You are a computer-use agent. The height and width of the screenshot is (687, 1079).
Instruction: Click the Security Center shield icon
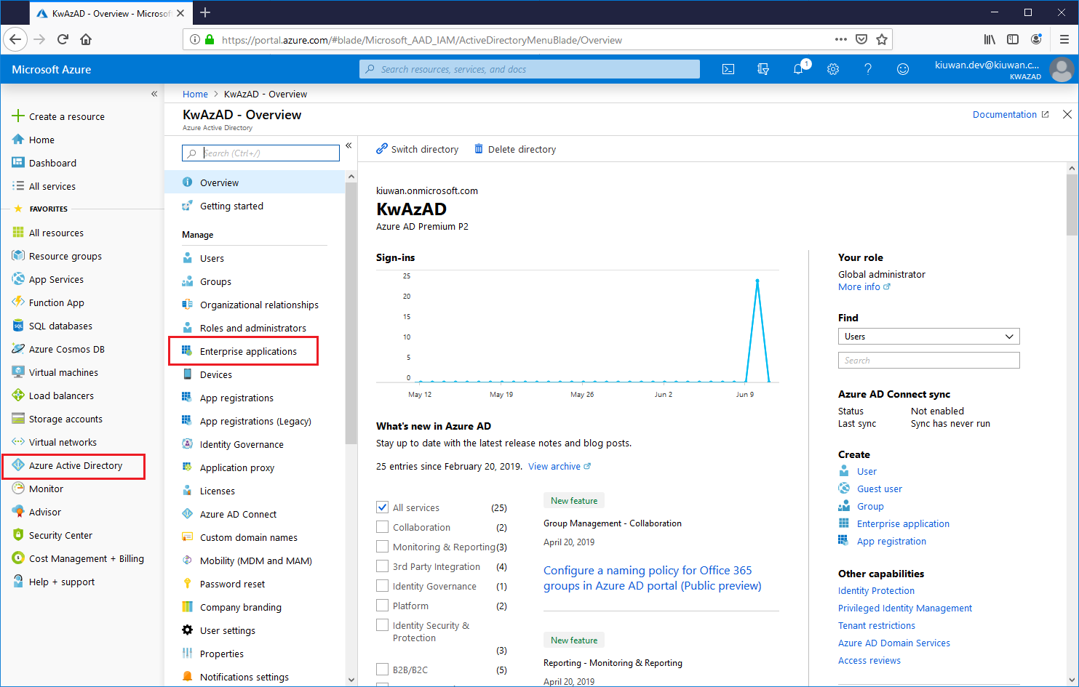point(18,535)
